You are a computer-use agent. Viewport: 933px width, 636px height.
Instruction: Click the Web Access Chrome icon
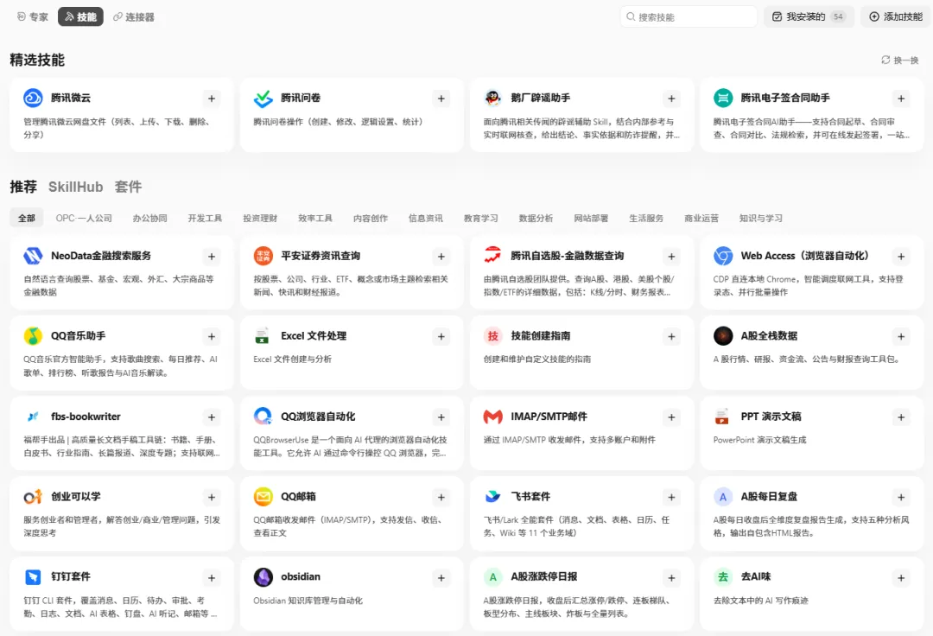[723, 256]
